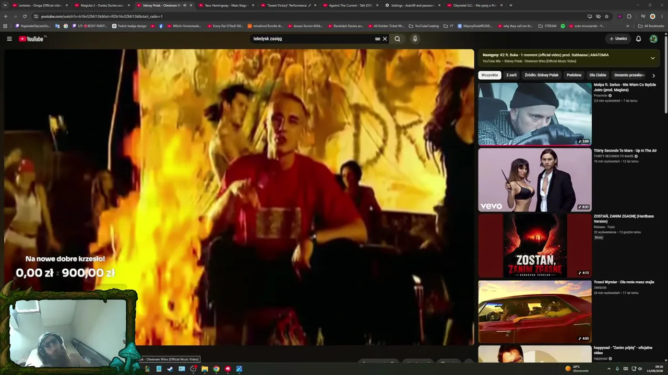Open File Explorer from the taskbar
668x375 pixels.
(205, 369)
